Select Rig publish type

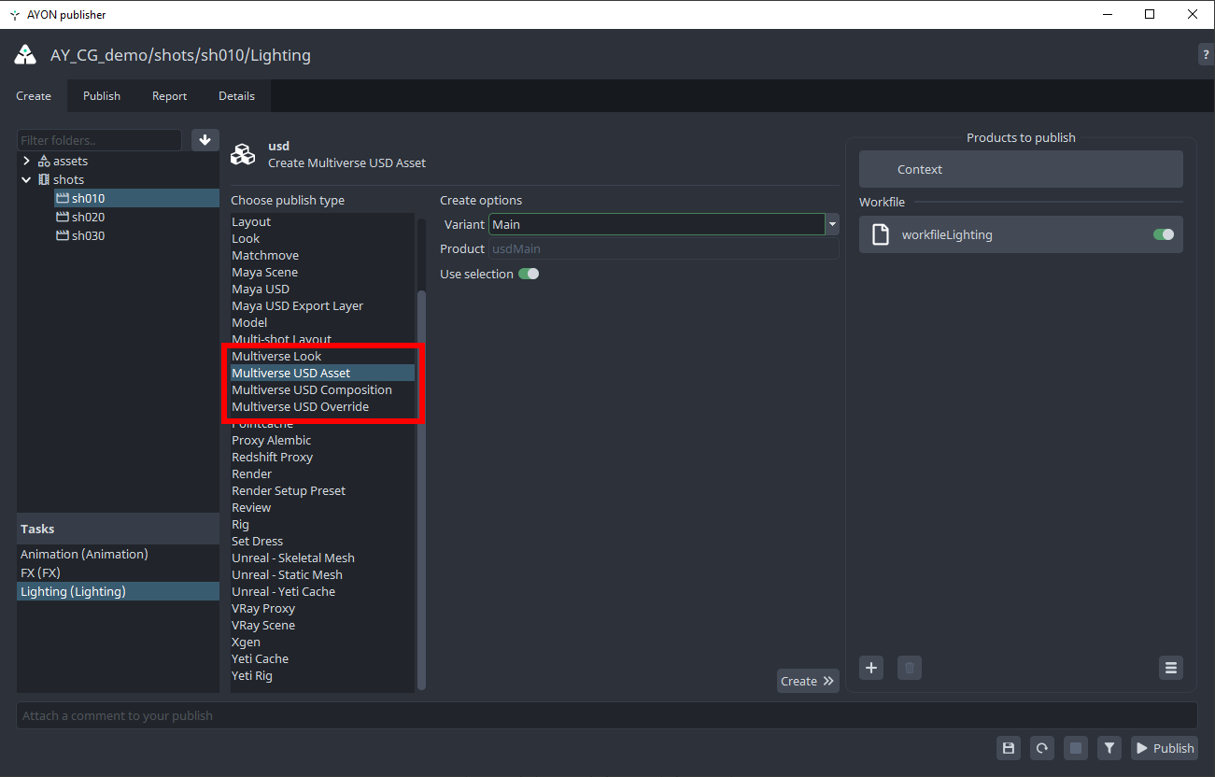pos(322,524)
